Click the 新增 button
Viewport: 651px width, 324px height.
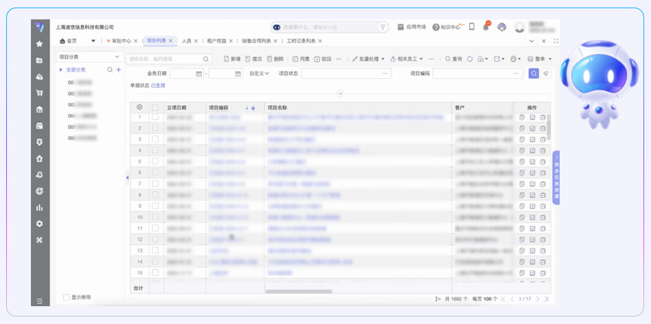point(232,59)
